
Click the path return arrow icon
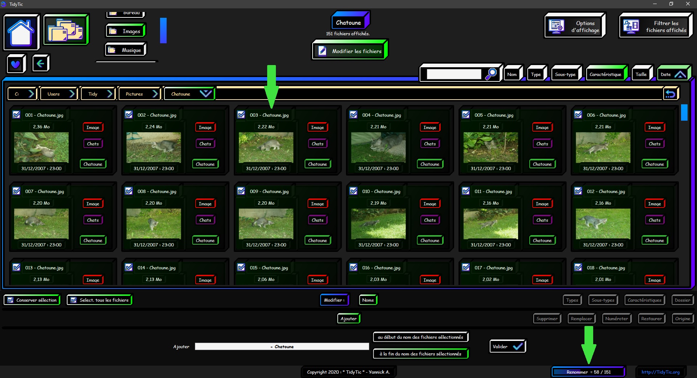670,94
